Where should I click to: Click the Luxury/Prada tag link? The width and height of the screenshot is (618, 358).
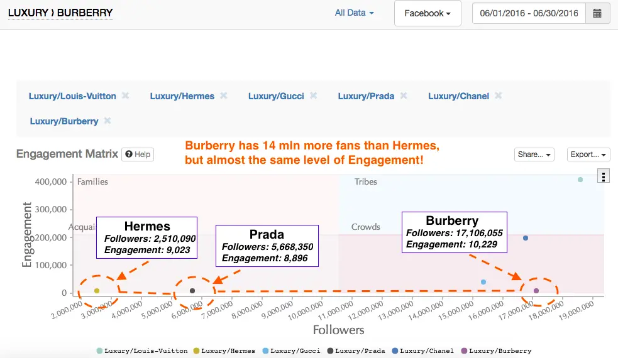tap(366, 96)
